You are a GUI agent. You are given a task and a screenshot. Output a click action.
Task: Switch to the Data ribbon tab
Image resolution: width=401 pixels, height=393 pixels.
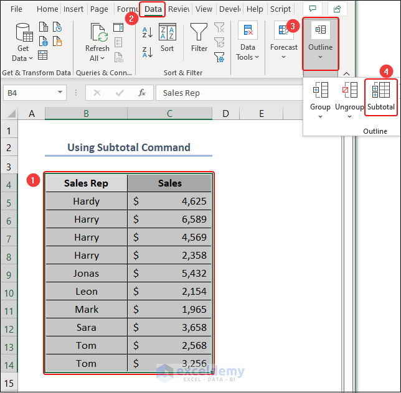(x=153, y=9)
